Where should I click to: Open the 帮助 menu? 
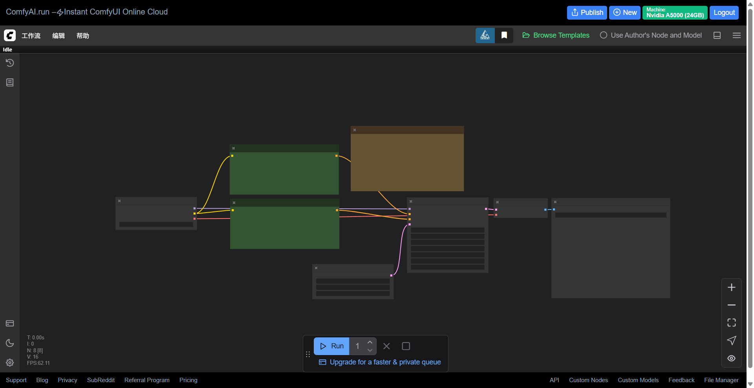point(83,36)
